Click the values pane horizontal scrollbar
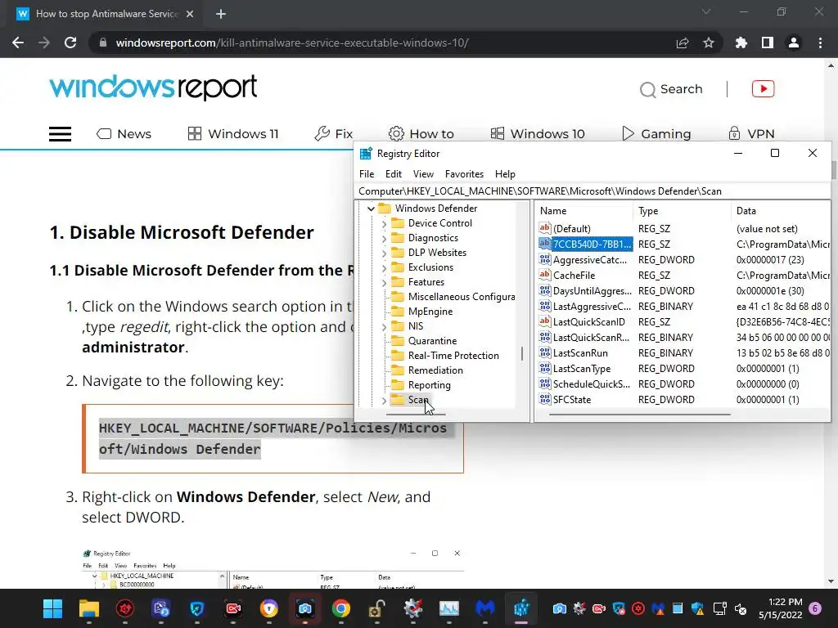This screenshot has width=838, height=628. [x=640, y=414]
